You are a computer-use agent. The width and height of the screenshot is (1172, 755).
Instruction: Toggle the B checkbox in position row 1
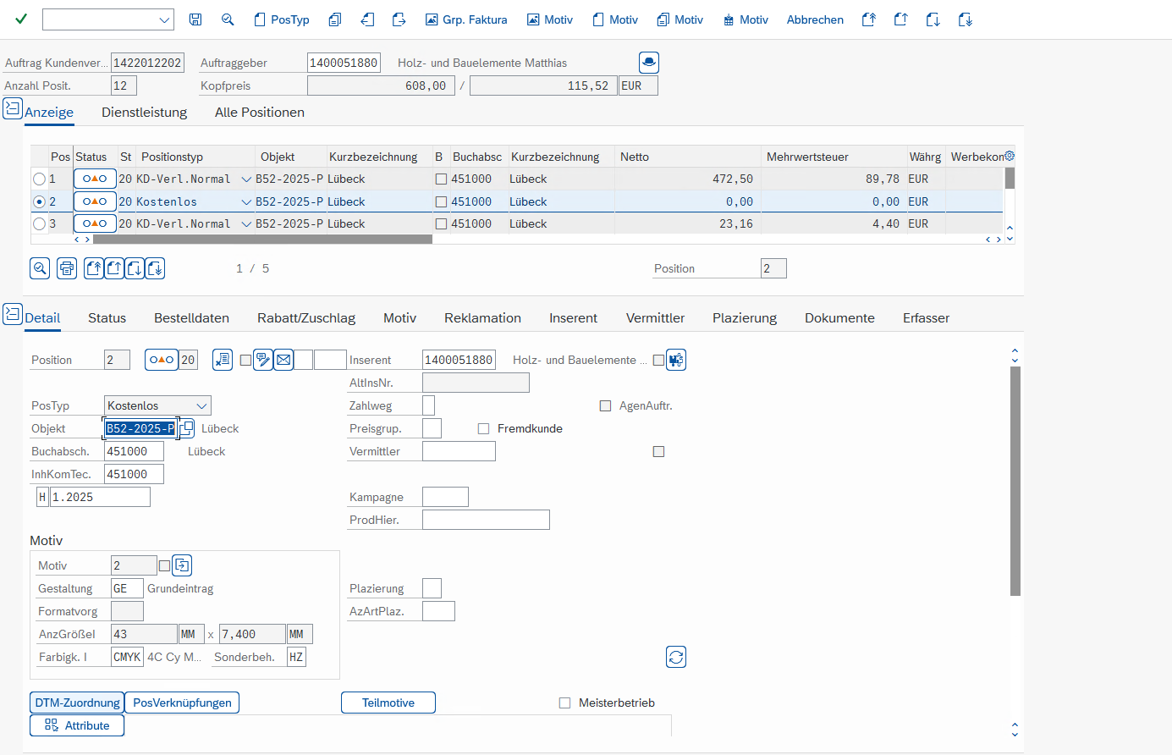coord(441,179)
